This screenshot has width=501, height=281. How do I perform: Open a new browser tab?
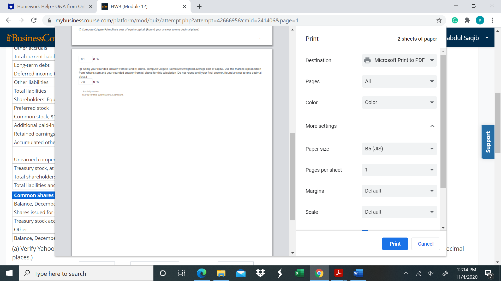(x=199, y=7)
